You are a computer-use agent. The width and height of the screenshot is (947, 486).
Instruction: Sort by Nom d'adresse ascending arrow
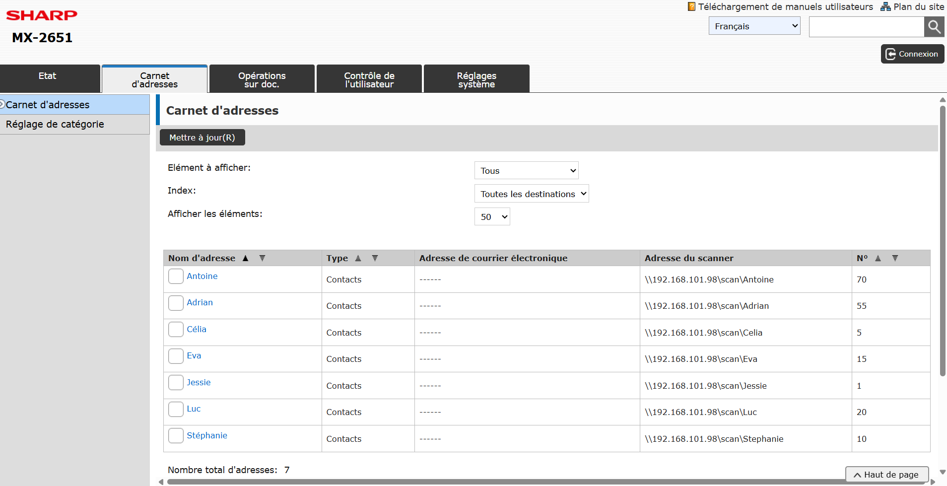(x=245, y=258)
